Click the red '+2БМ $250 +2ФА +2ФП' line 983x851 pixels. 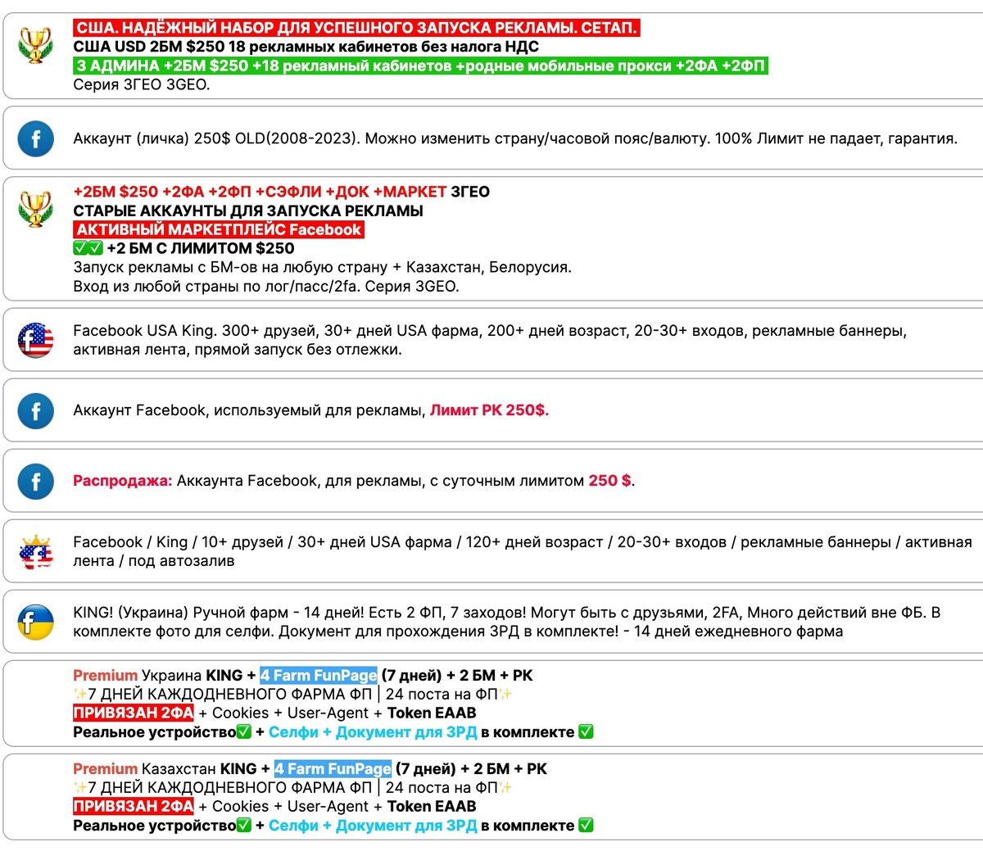point(260,192)
